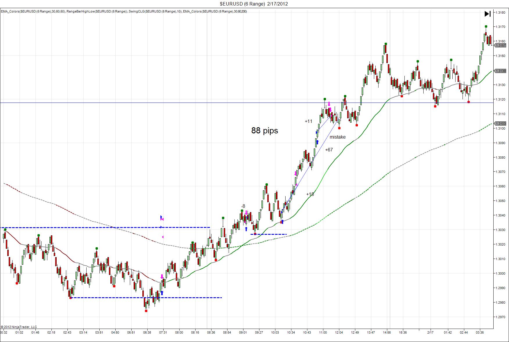Click the 03:14 time axis label
Screen dimensions: 509x342
coord(83,332)
